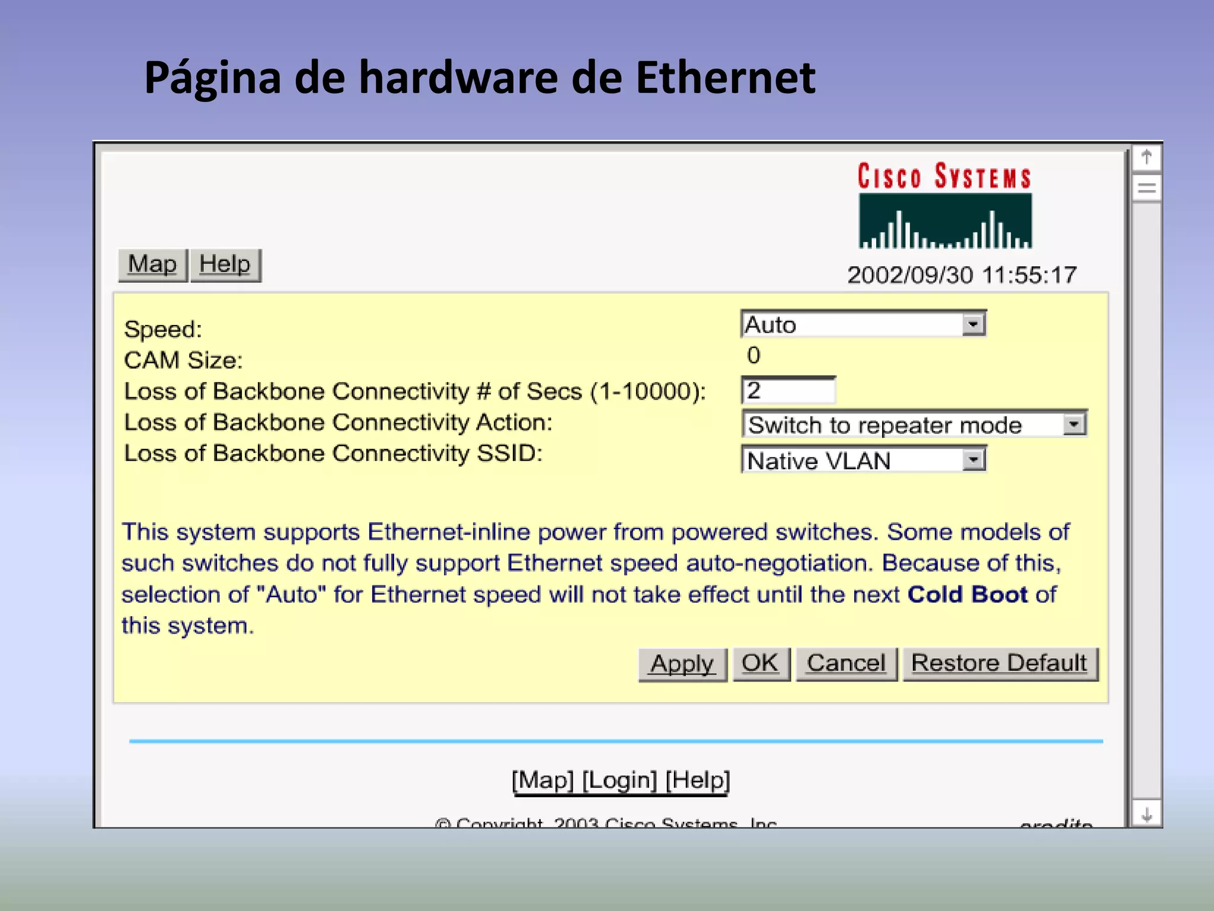The height and width of the screenshot is (911, 1214).
Task: Click the slide title Página de hardware de Ethernet
Action: point(480,78)
